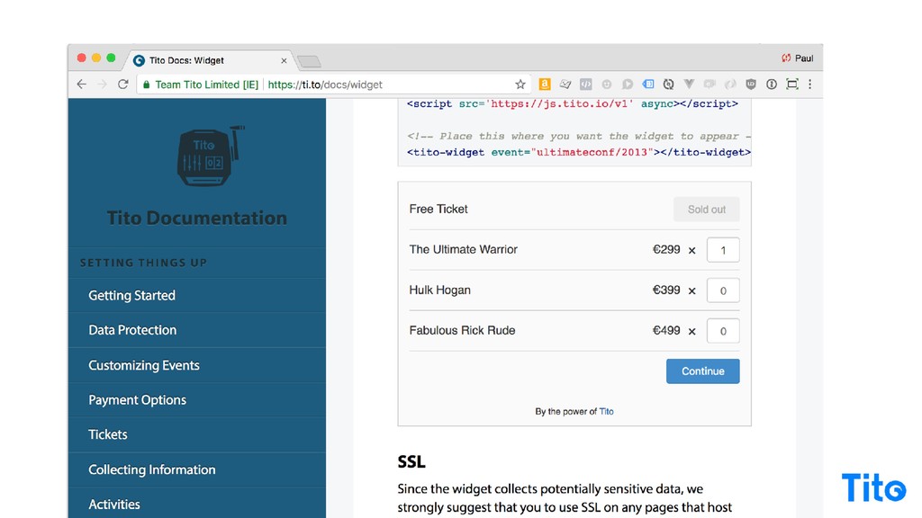The height and width of the screenshot is (518, 922).
Task: Click the Sold out button for Free Ticket
Action: tap(706, 210)
